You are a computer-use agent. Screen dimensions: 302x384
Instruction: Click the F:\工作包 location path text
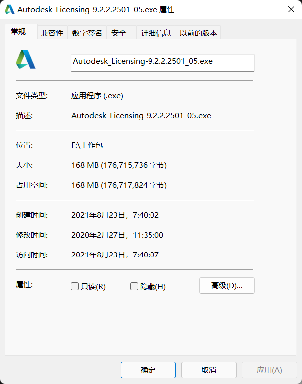(87, 145)
